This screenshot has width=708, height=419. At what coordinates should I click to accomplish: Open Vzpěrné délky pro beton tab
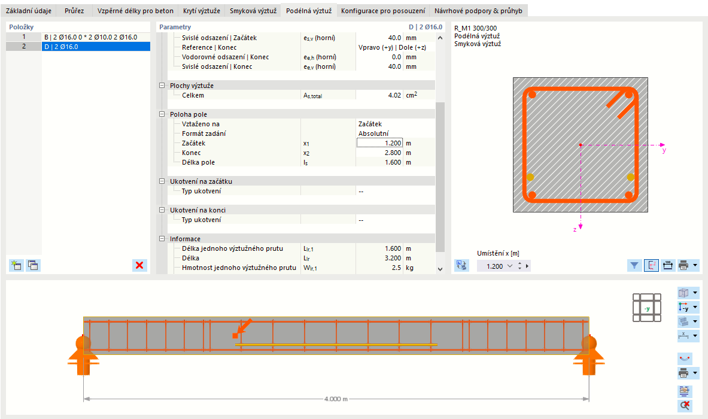[x=135, y=10]
